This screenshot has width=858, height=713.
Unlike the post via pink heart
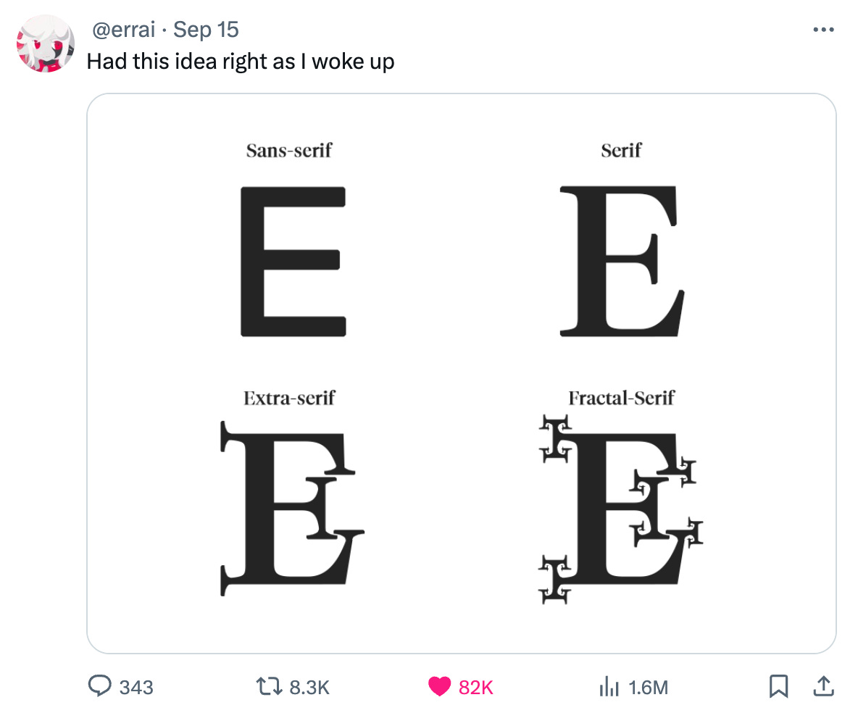(x=439, y=686)
